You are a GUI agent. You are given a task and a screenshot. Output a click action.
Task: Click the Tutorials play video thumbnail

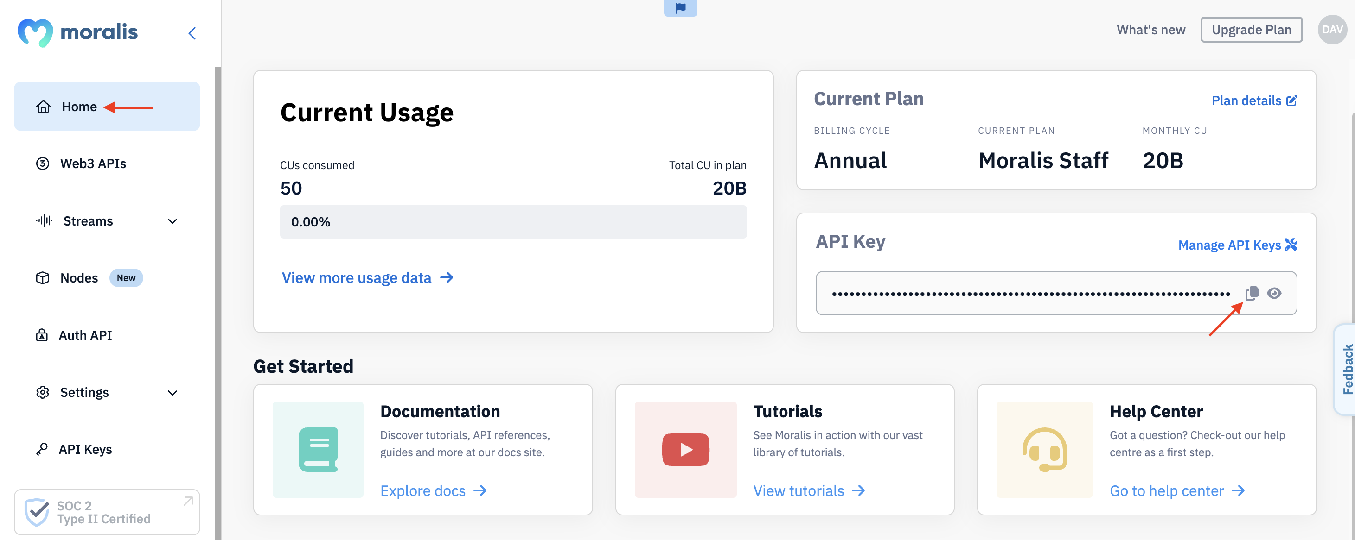click(x=685, y=449)
